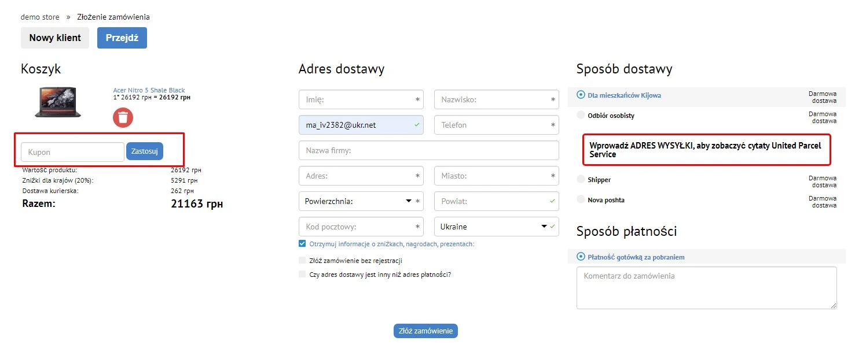Apply the coupon with 'Zastosuj'
Viewport: 866px width, 352px height.
click(144, 151)
